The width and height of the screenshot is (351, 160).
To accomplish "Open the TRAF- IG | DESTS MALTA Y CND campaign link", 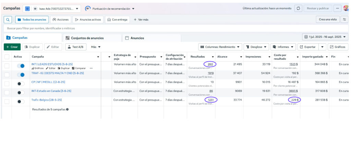I will (58, 73).
